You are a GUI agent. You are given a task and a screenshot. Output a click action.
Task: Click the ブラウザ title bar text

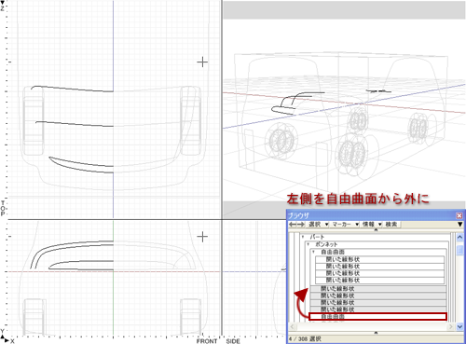tap(298, 215)
